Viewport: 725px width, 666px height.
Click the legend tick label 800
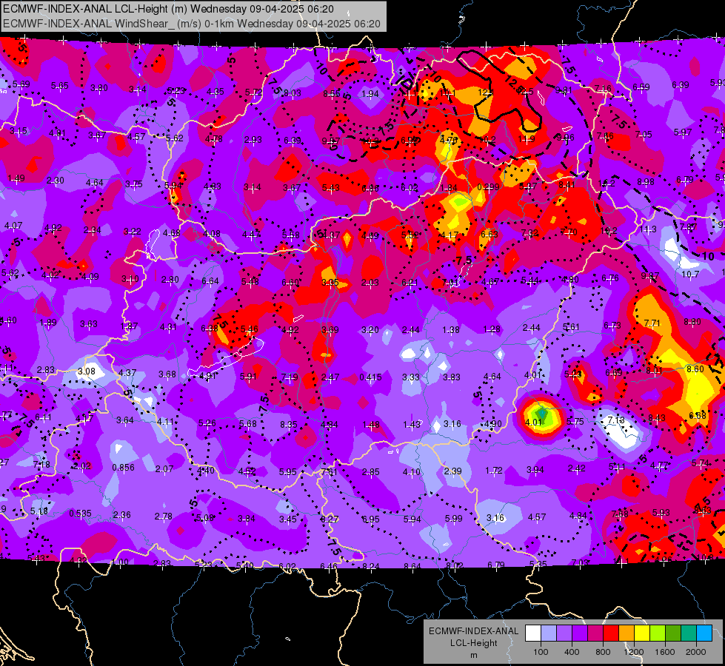(x=603, y=652)
